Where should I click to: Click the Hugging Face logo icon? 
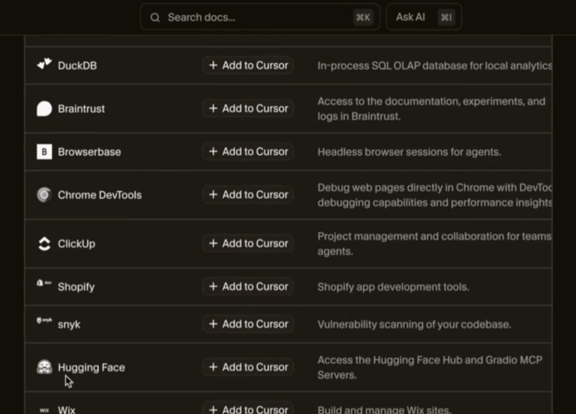pyautogui.click(x=44, y=368)
